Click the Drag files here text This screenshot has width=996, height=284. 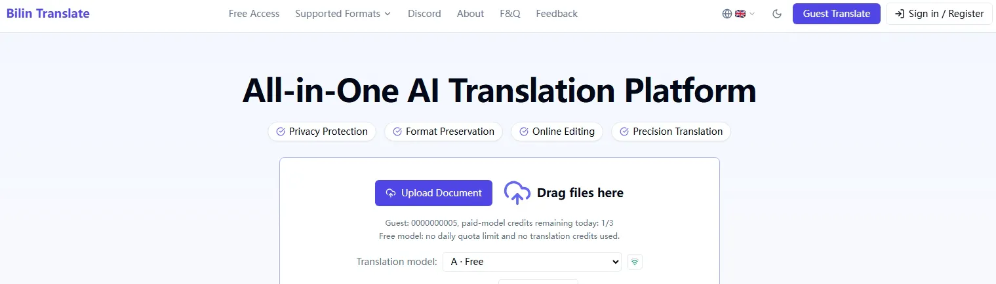point(580,193)
